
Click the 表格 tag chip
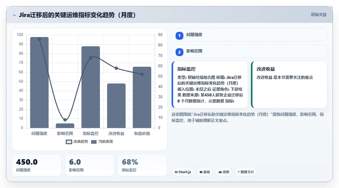(x=205, y=172)
